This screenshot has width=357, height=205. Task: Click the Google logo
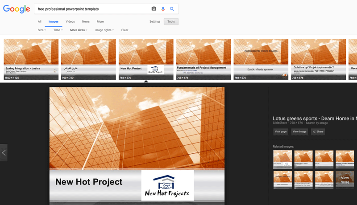coord(17,9)
